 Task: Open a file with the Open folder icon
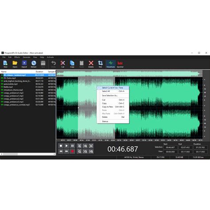pos(15,64)
